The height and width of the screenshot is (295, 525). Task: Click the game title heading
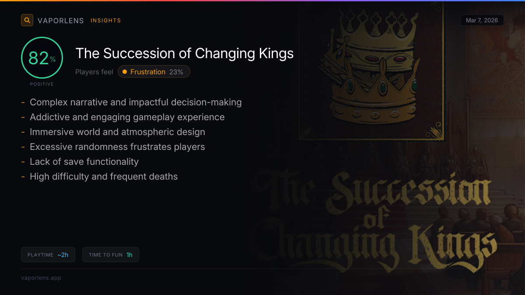coord(184,53)
